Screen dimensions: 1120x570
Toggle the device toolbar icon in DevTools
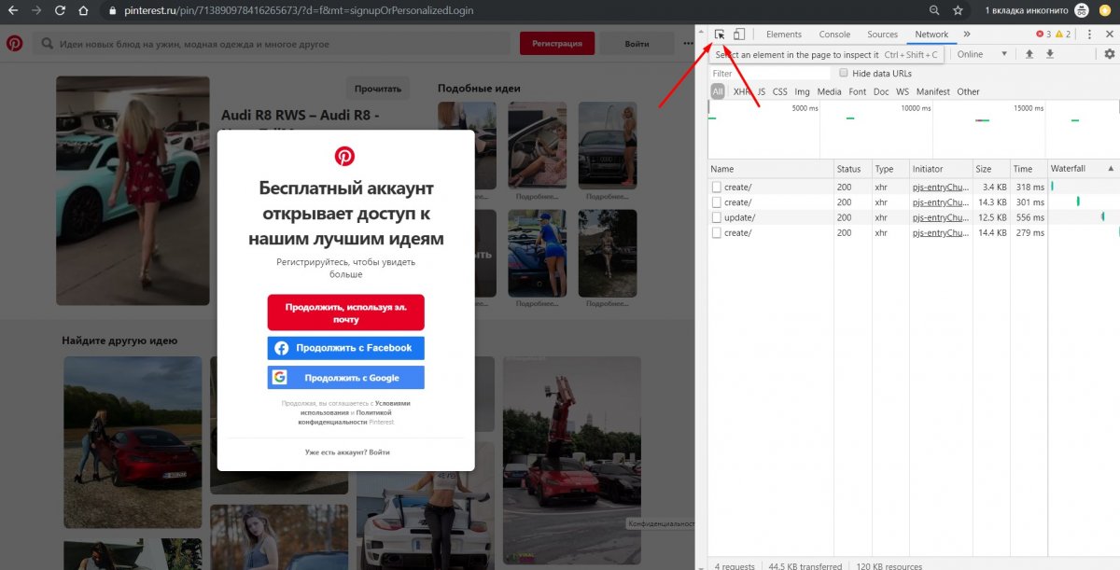pos(738,35)
